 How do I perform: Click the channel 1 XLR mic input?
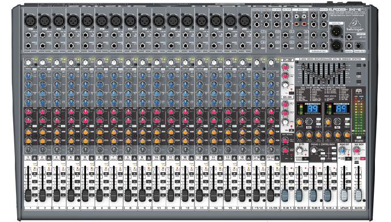tap(30, 21)
